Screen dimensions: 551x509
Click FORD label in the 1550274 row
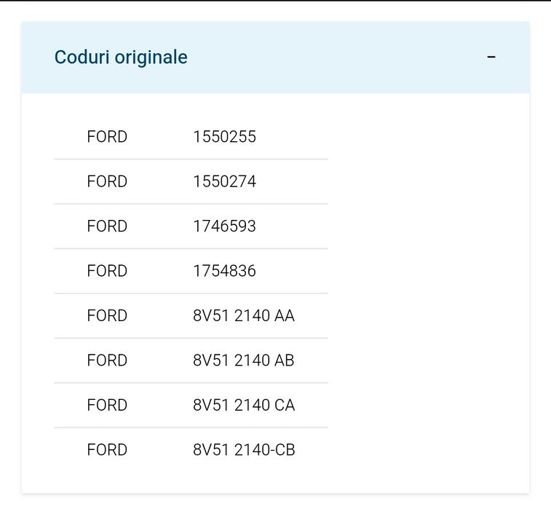coord(107,181)
